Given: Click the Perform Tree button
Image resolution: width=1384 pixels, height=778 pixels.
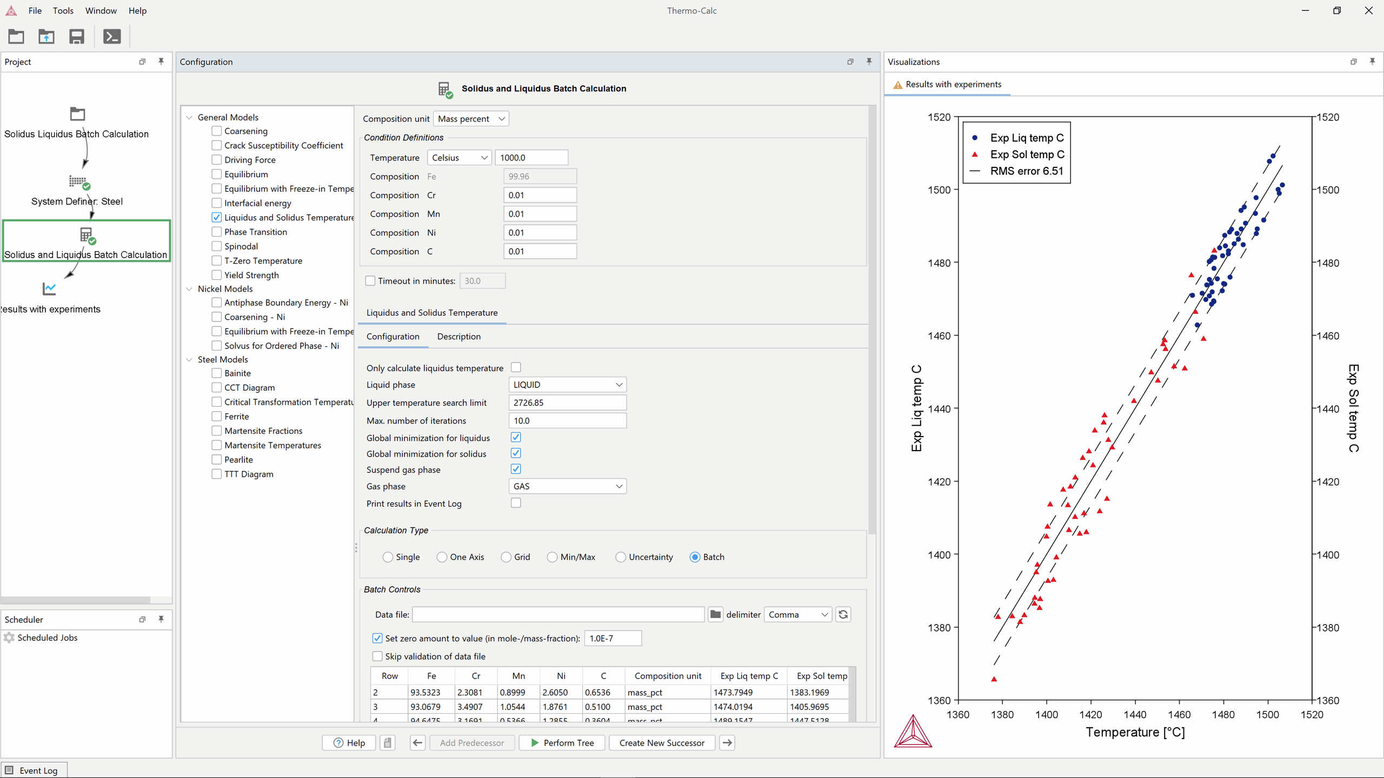Looking at the screenshot, I should point(561,742).
